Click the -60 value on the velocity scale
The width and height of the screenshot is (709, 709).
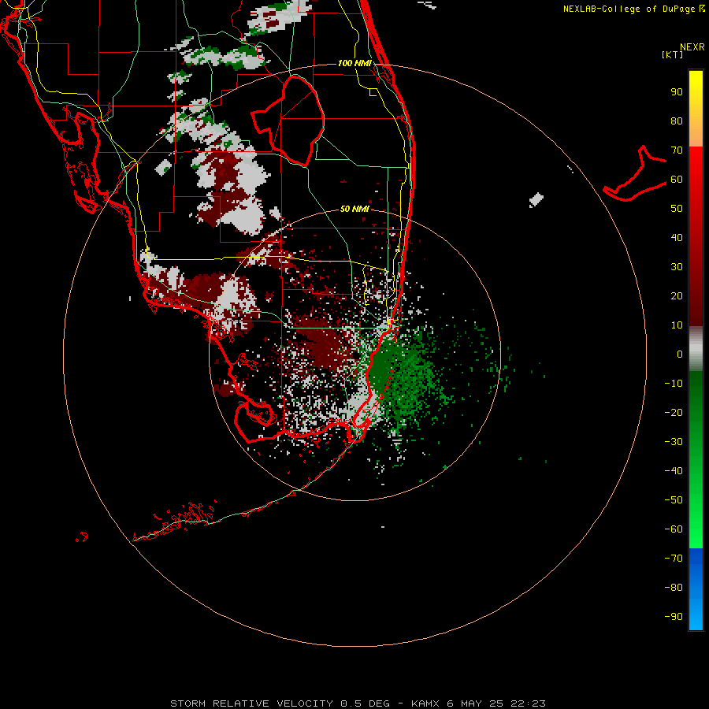[674, 529]
